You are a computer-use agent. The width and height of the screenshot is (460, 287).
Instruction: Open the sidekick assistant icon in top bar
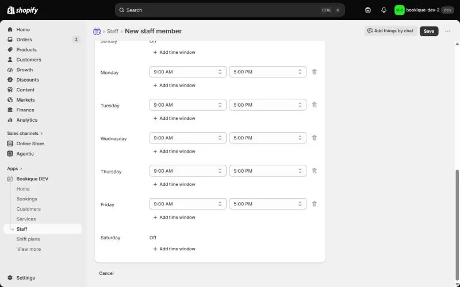point(368,10)
